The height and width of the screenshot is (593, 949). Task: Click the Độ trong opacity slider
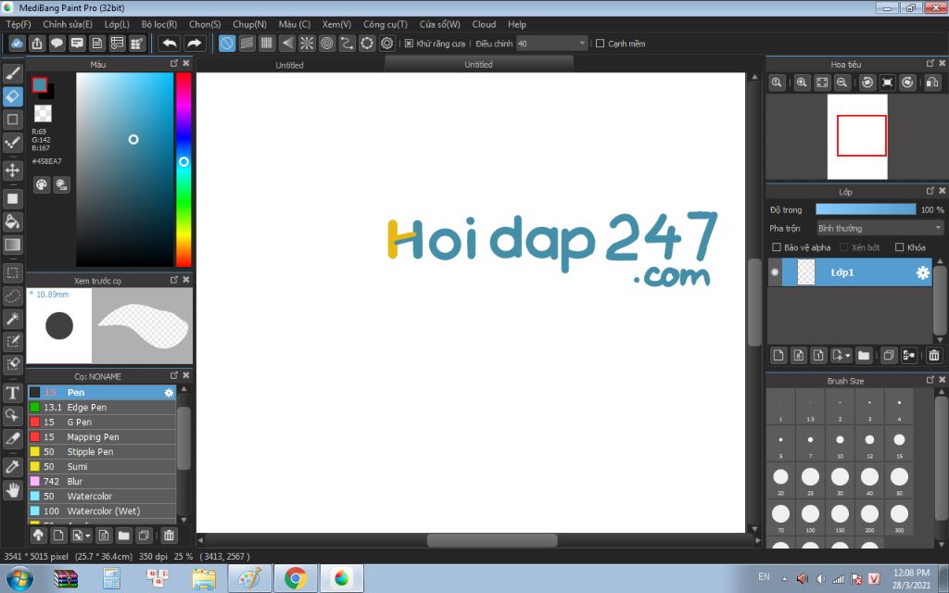866,209
